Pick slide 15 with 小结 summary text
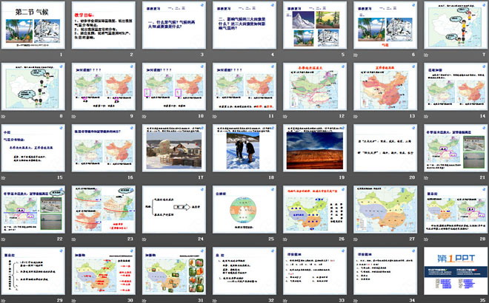This screenshot has height=303, width=489. pos(35,147)
